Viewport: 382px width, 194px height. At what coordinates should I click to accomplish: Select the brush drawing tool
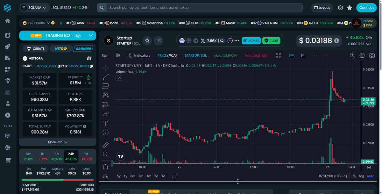pos(106,114)
